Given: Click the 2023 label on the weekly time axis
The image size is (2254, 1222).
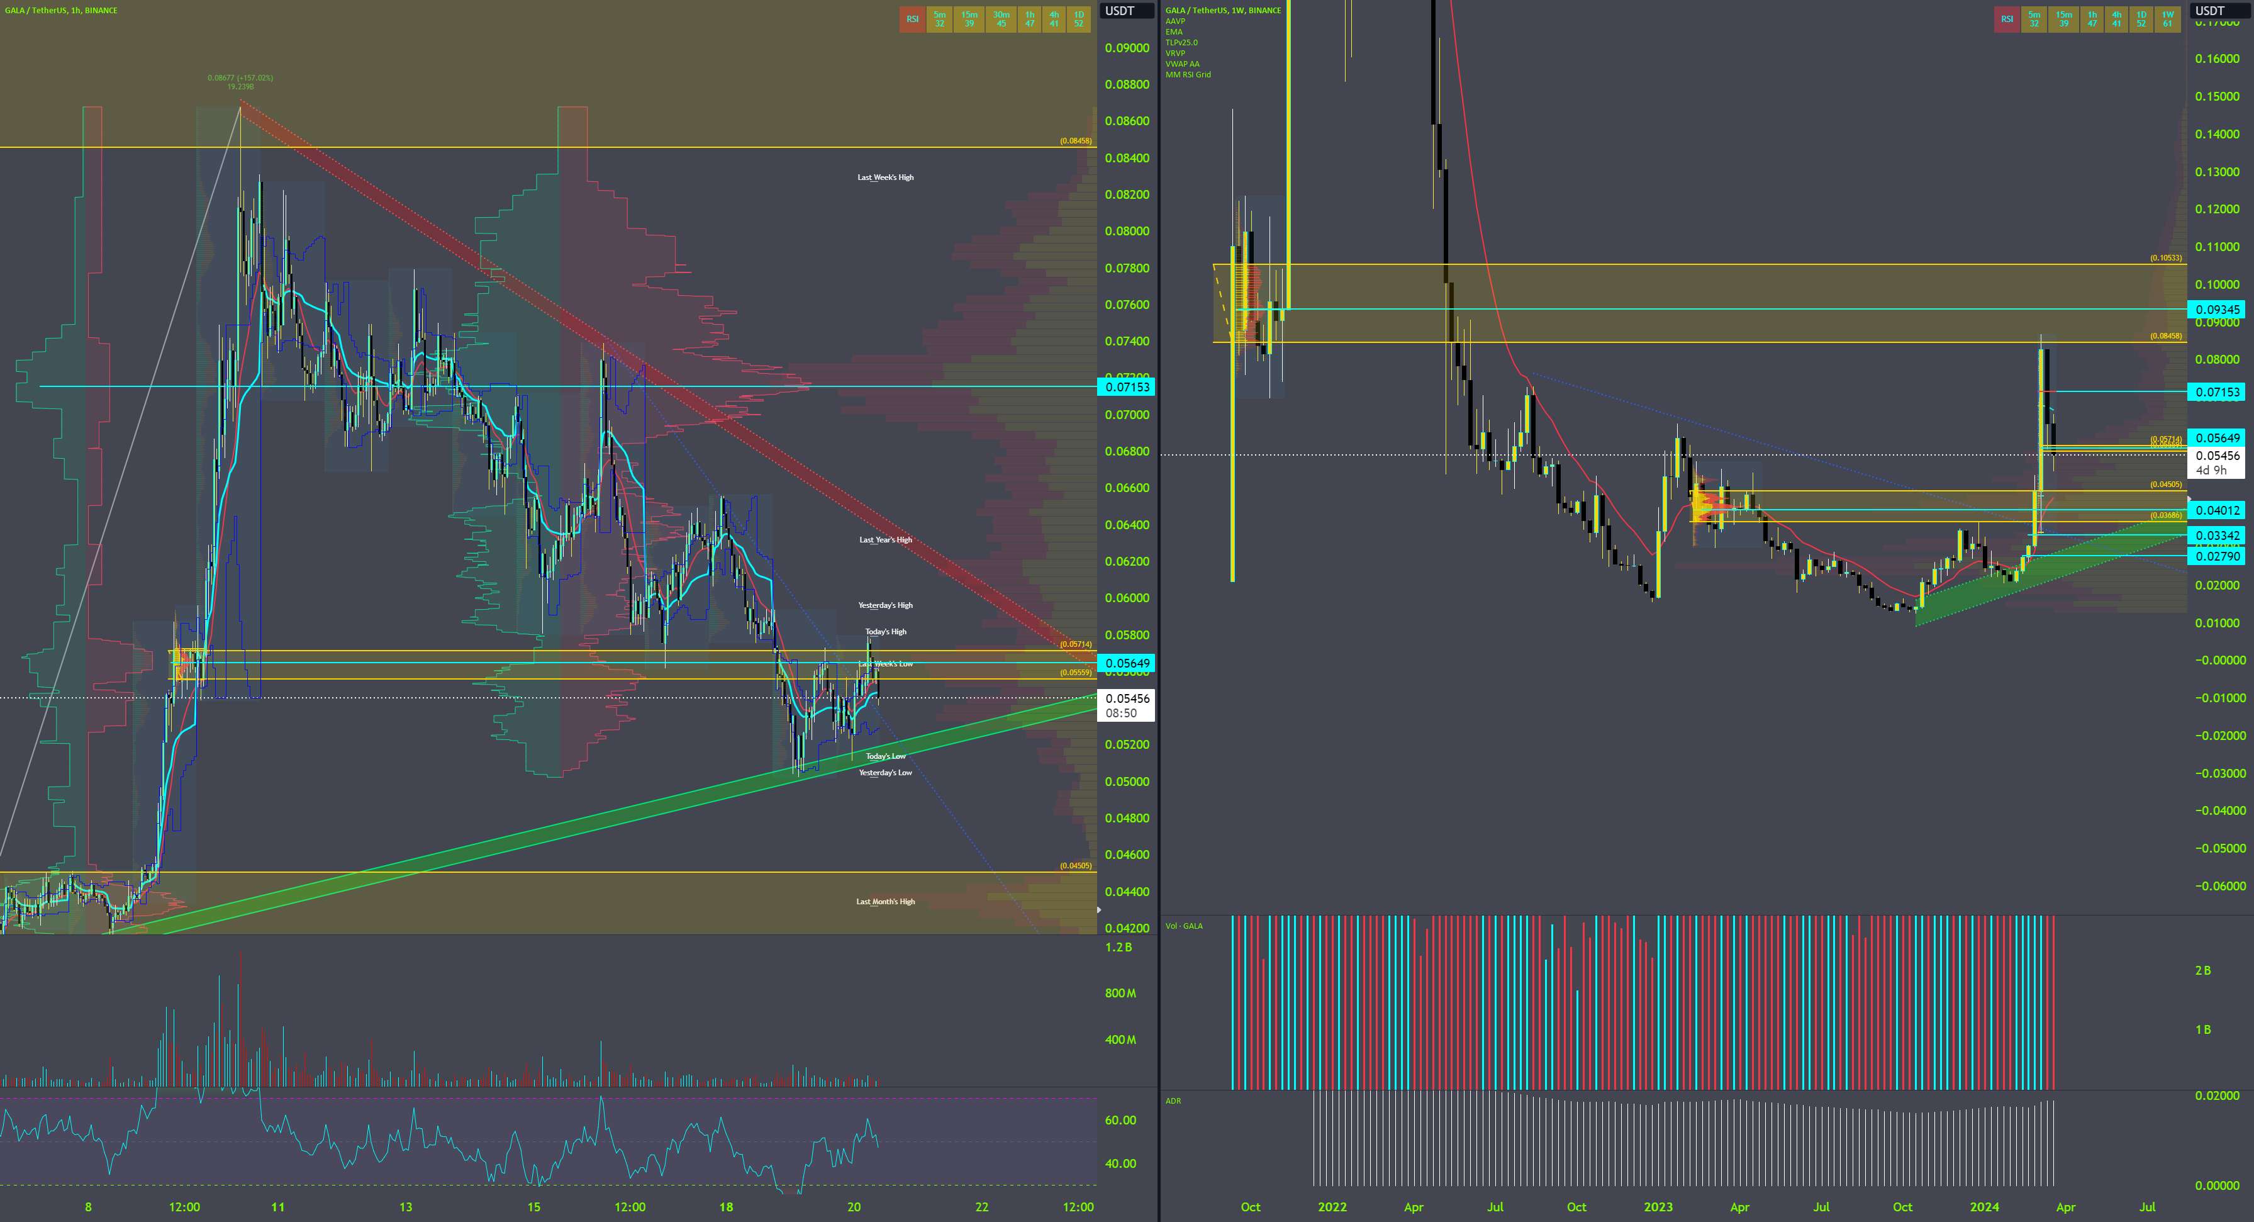Looking at the screenshot, I should click(x=1658, y=1206).
